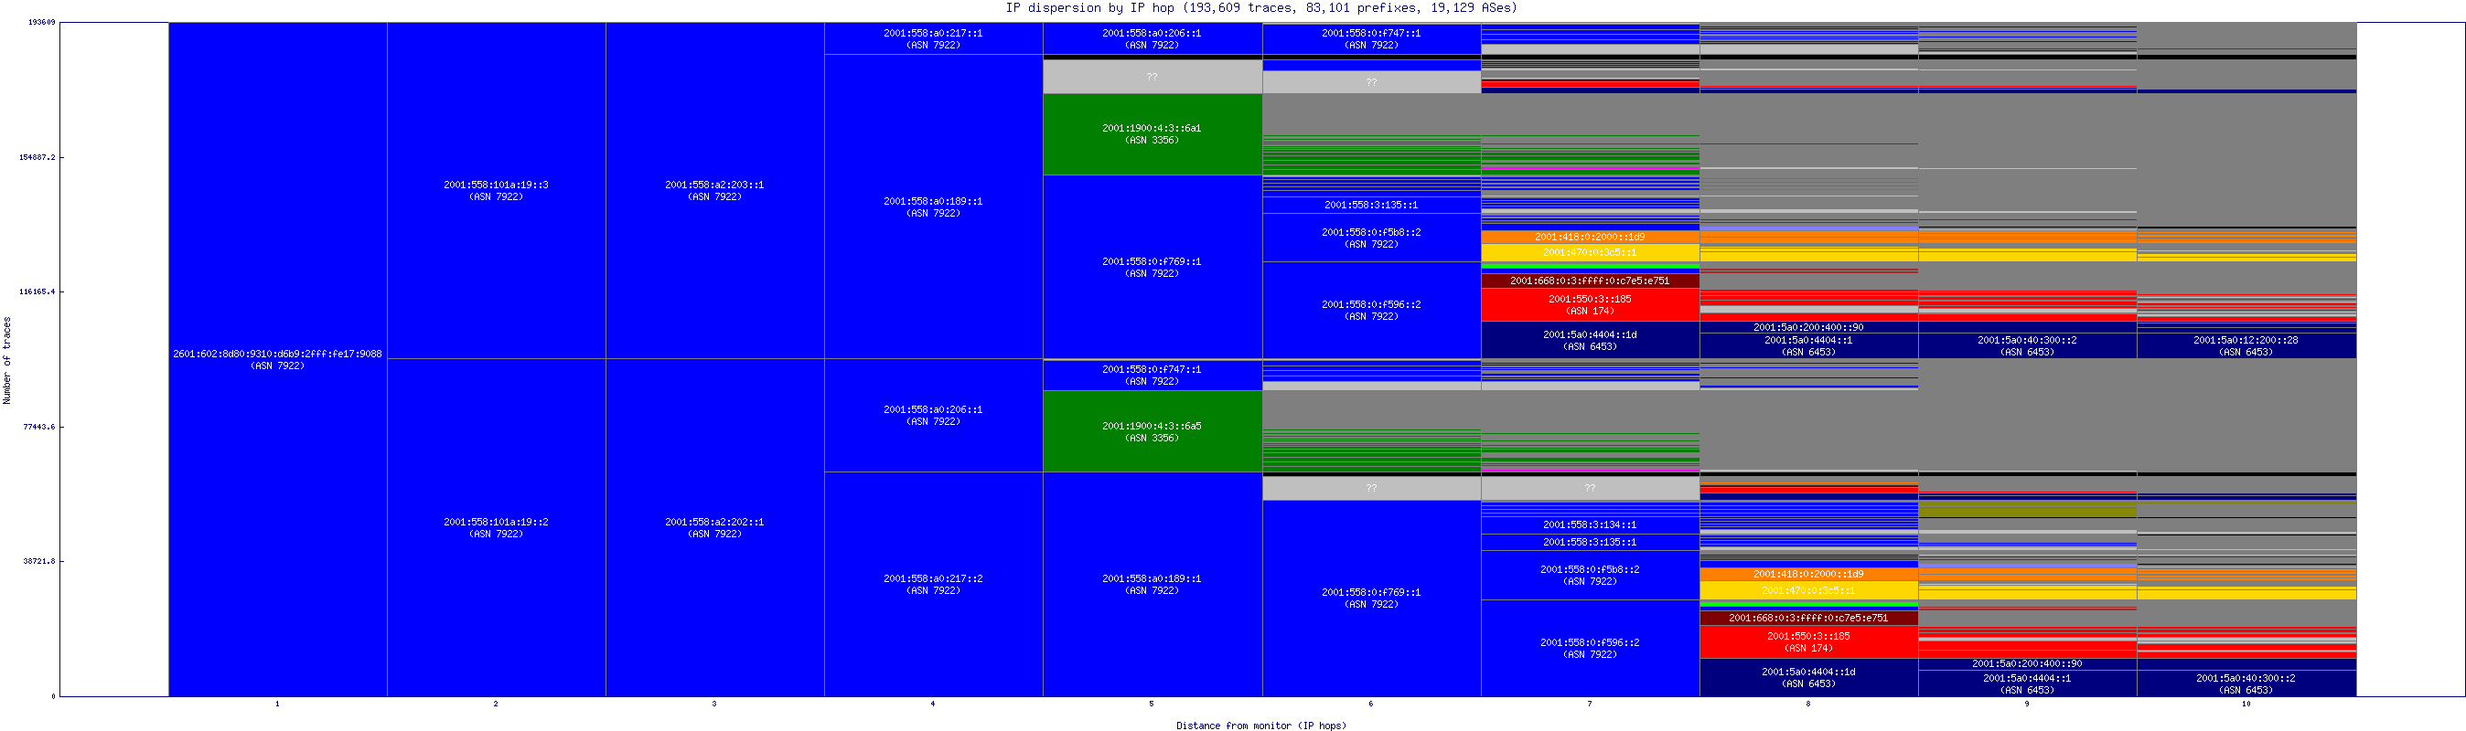Click the 2001:558:a2:203::1 block
This screenshot has width=2466, height=731.
(x=714, y=190)
